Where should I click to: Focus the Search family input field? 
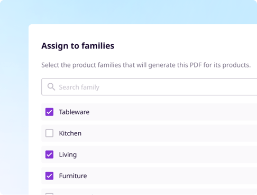pos(149,87)
